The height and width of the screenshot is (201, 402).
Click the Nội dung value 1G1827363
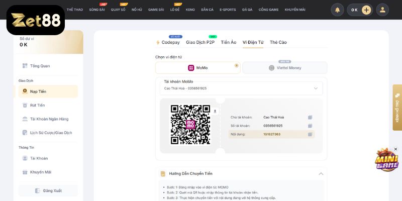point(272,134)
